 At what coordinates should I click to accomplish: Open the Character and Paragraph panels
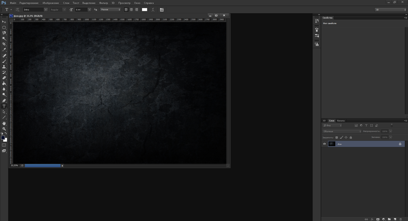161,10
